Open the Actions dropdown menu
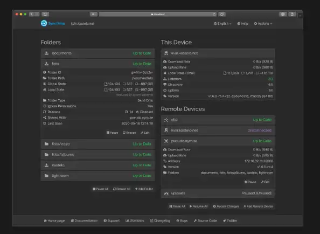The width and height of the screenshot is (320, 234). (263, 24)
